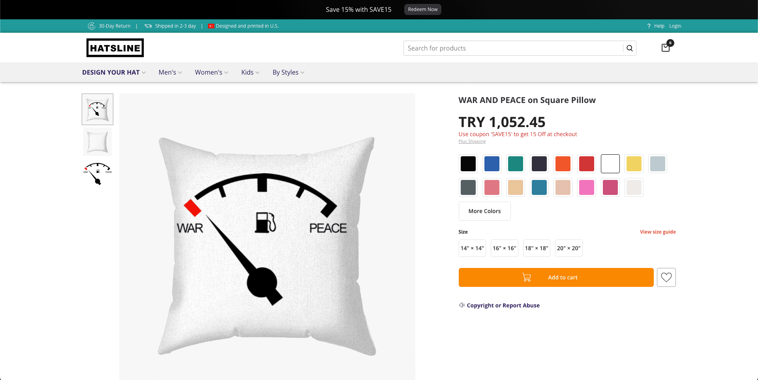Click the 30-Day Return icon
The width and height of the screenshot is (758, 380).
(x=92, y=26)
